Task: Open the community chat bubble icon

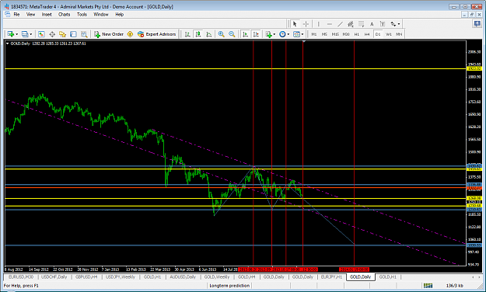Action: 477,24
